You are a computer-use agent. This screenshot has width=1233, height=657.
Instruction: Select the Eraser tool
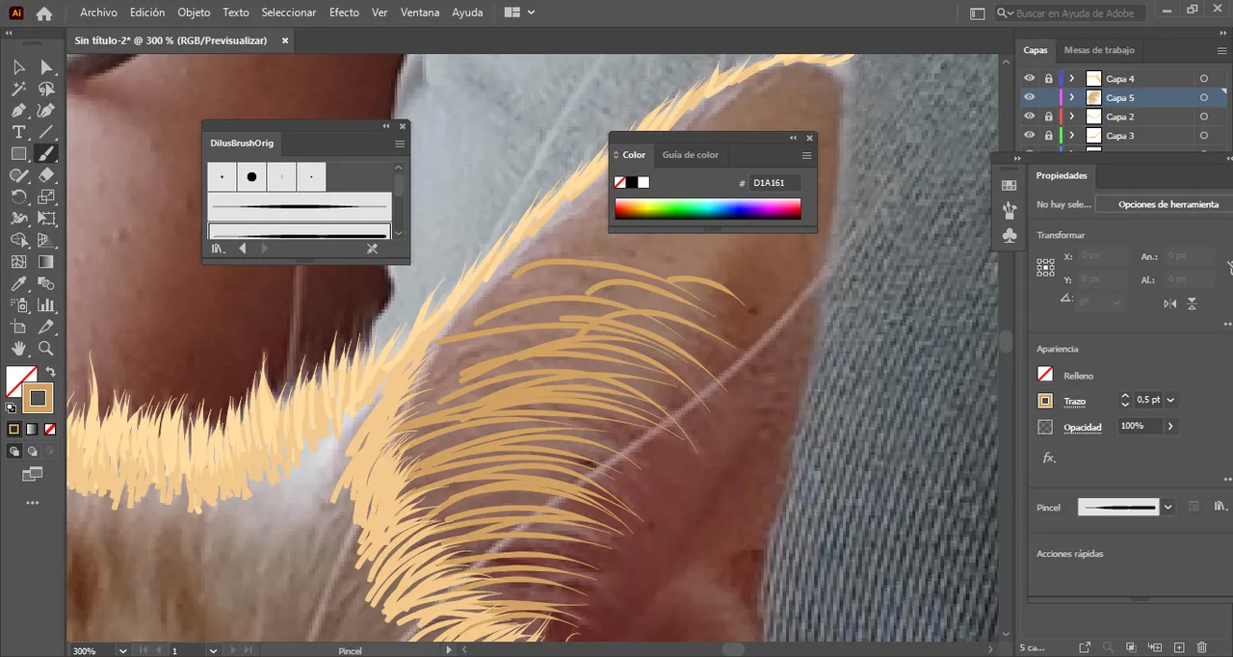click(x=45, y=175)
